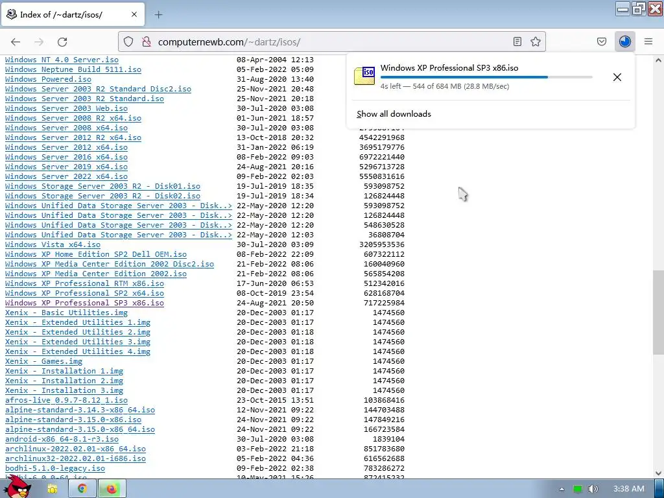Click Windows XP Home Edition SP2 Dell OEM.iso

coord(96,254)
